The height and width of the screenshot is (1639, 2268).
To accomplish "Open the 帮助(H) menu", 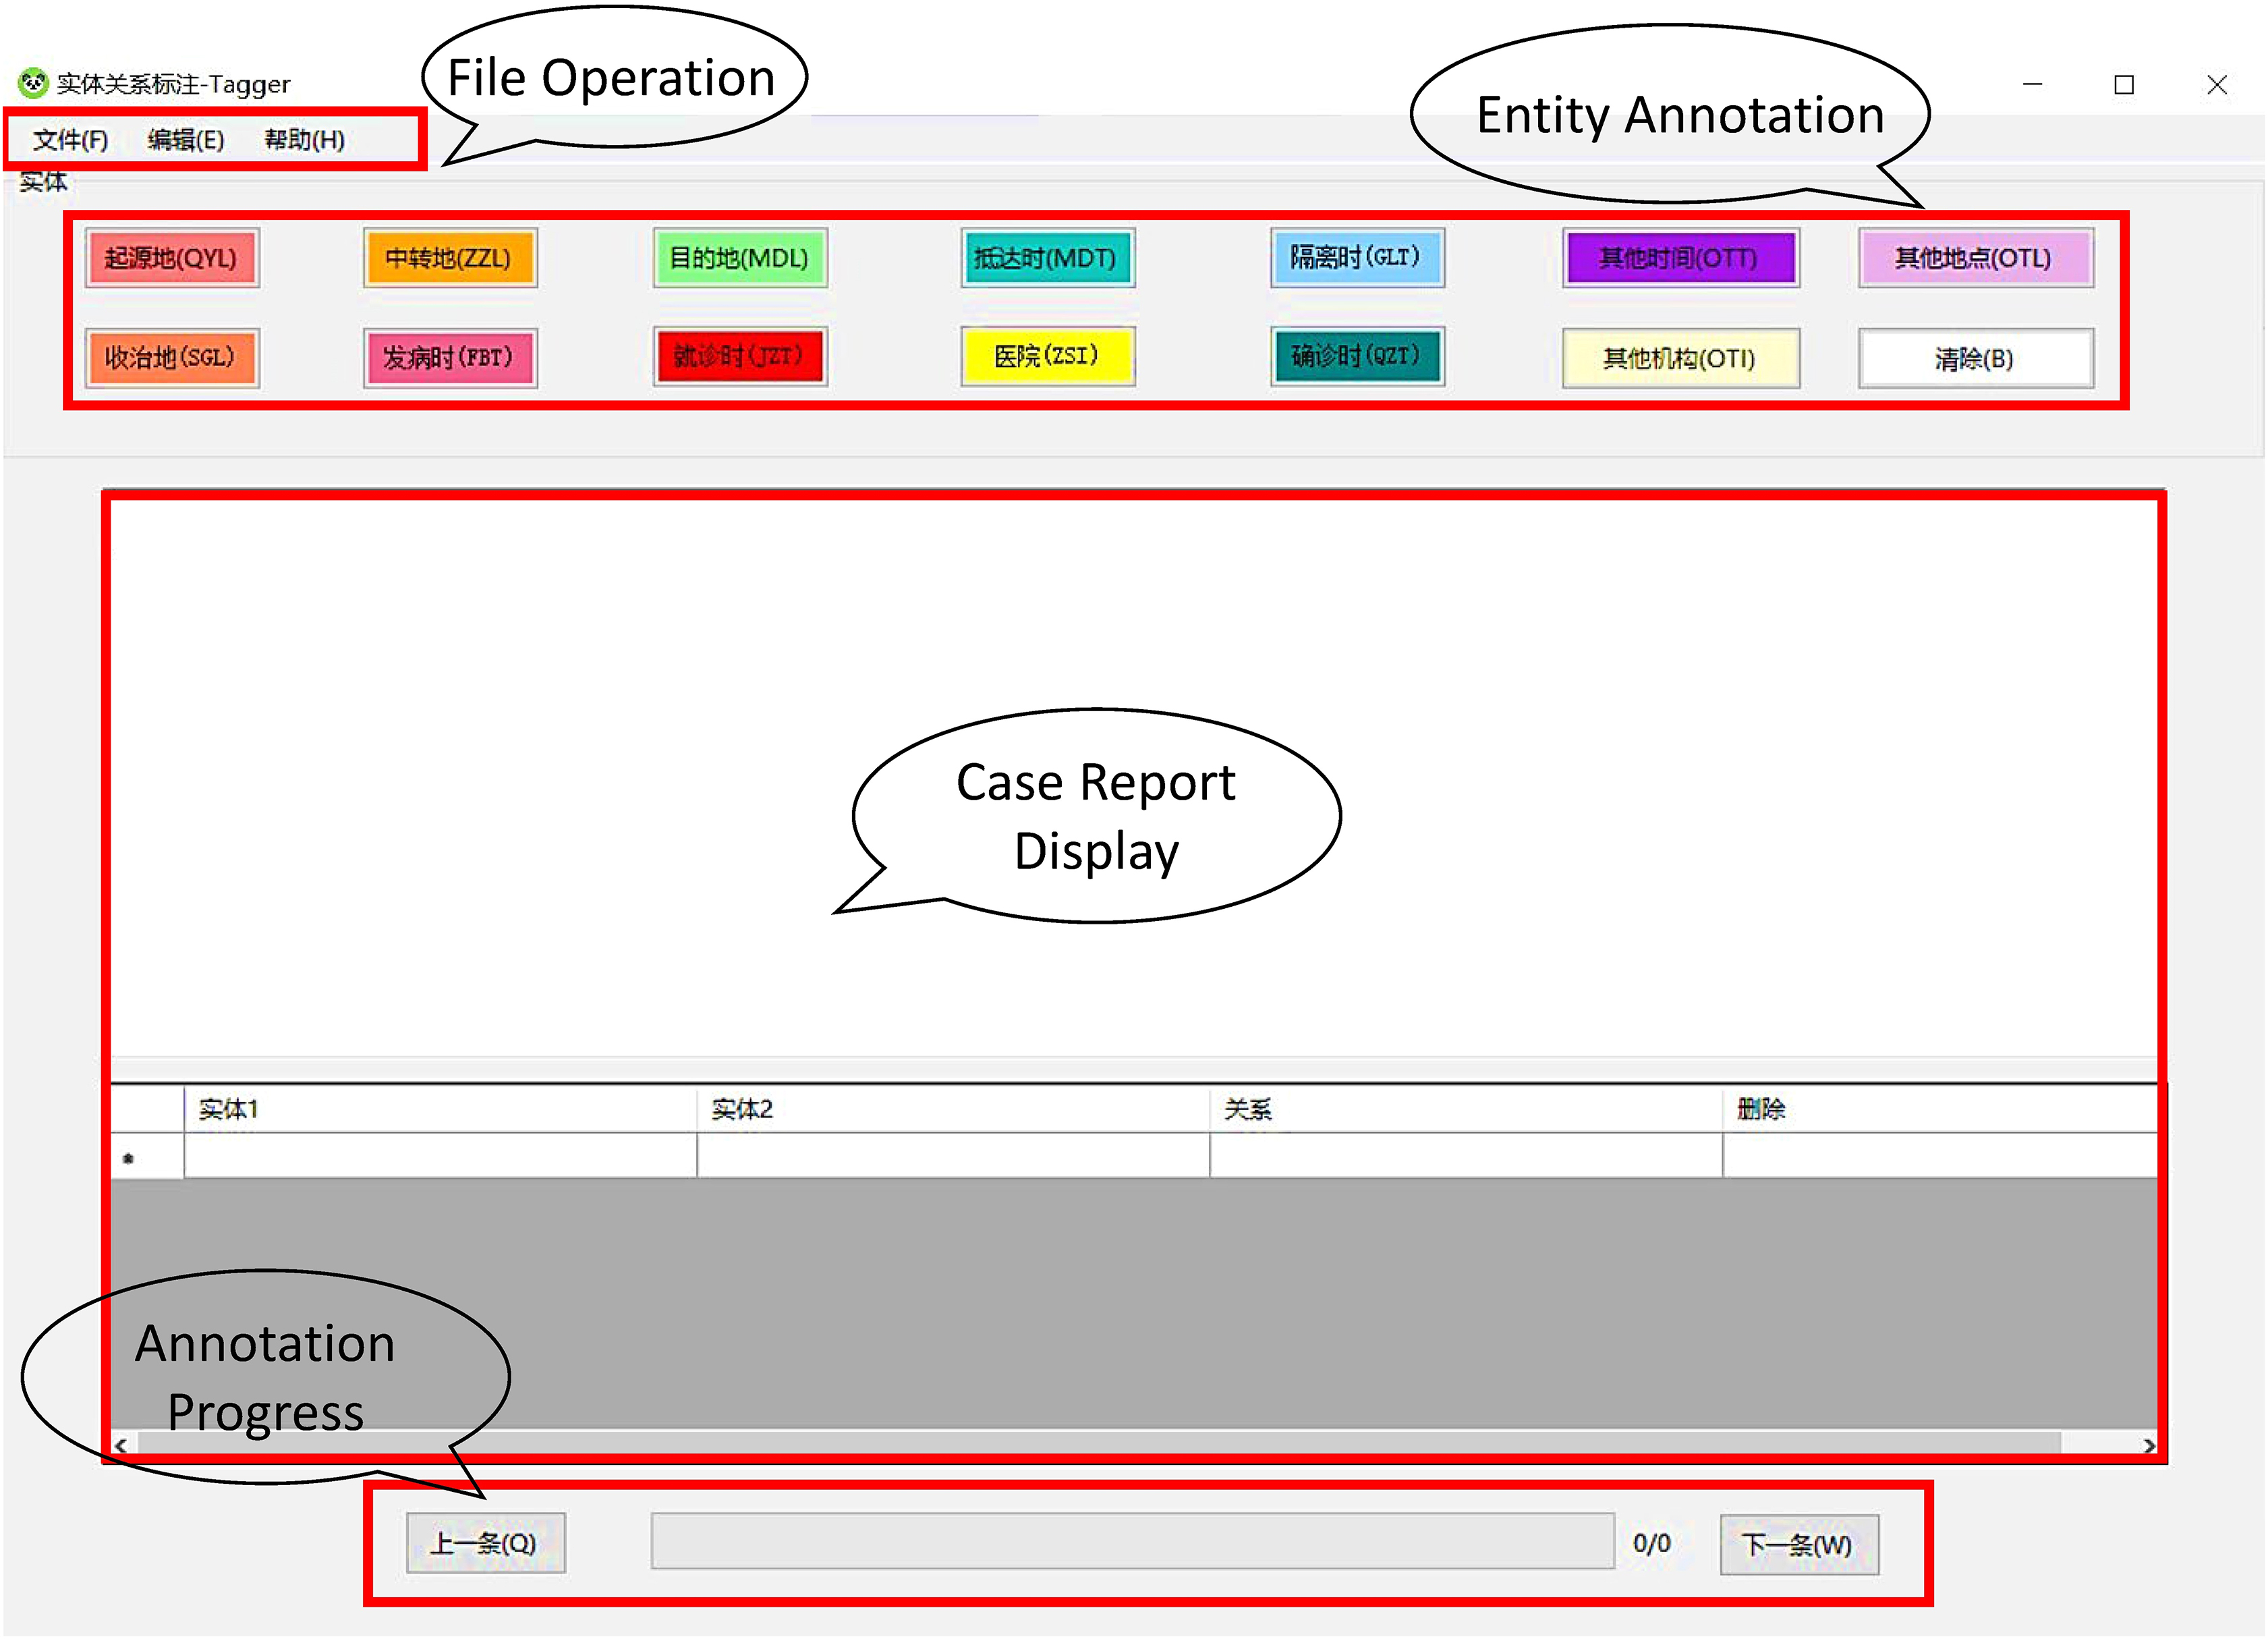I will click(x=305, y=140).
